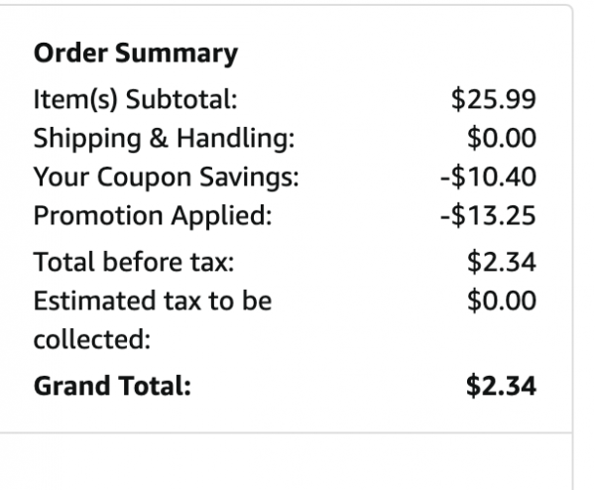The image size is (595, 490).
Task: Select the Estimated tax to be collected label
Action: pyautogui.click(x=153, y=320)
